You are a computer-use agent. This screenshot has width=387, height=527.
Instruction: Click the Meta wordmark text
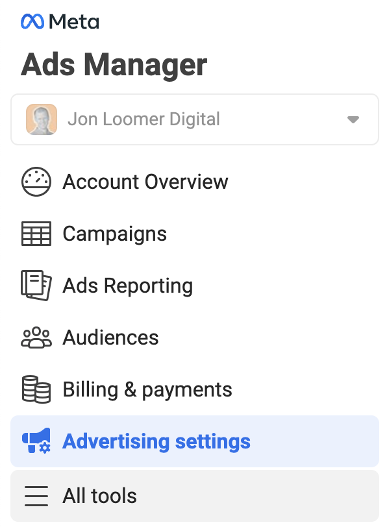(74, 22)
